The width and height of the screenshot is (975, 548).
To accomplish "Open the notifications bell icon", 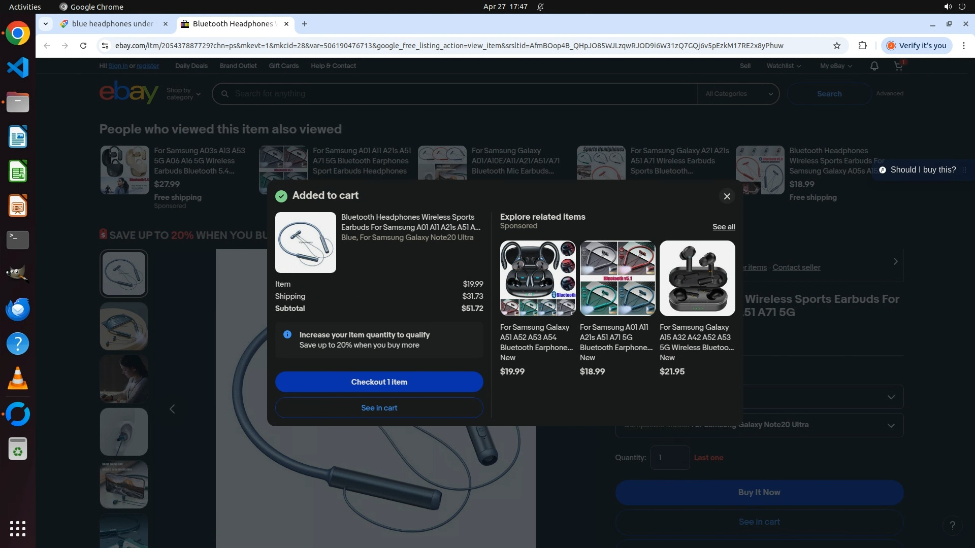I will tap(874, 66).
